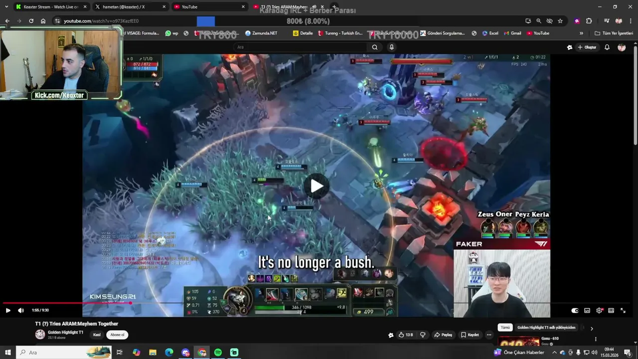This screenshot has height=359, width=638.
Task: Open Chrome three-dot menu
Action: point(630,21)
